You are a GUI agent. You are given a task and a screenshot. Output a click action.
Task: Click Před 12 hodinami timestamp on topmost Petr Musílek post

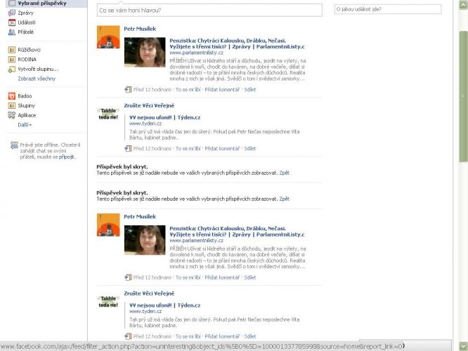point(152,89)
